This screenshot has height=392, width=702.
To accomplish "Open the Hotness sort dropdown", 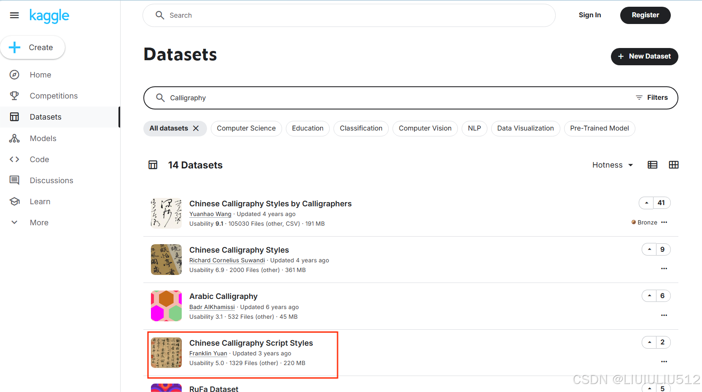I will click(613, 165).
